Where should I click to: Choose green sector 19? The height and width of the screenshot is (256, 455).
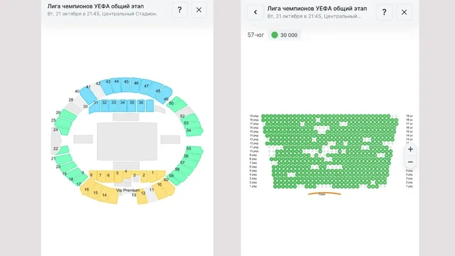(x=64, y=174)
